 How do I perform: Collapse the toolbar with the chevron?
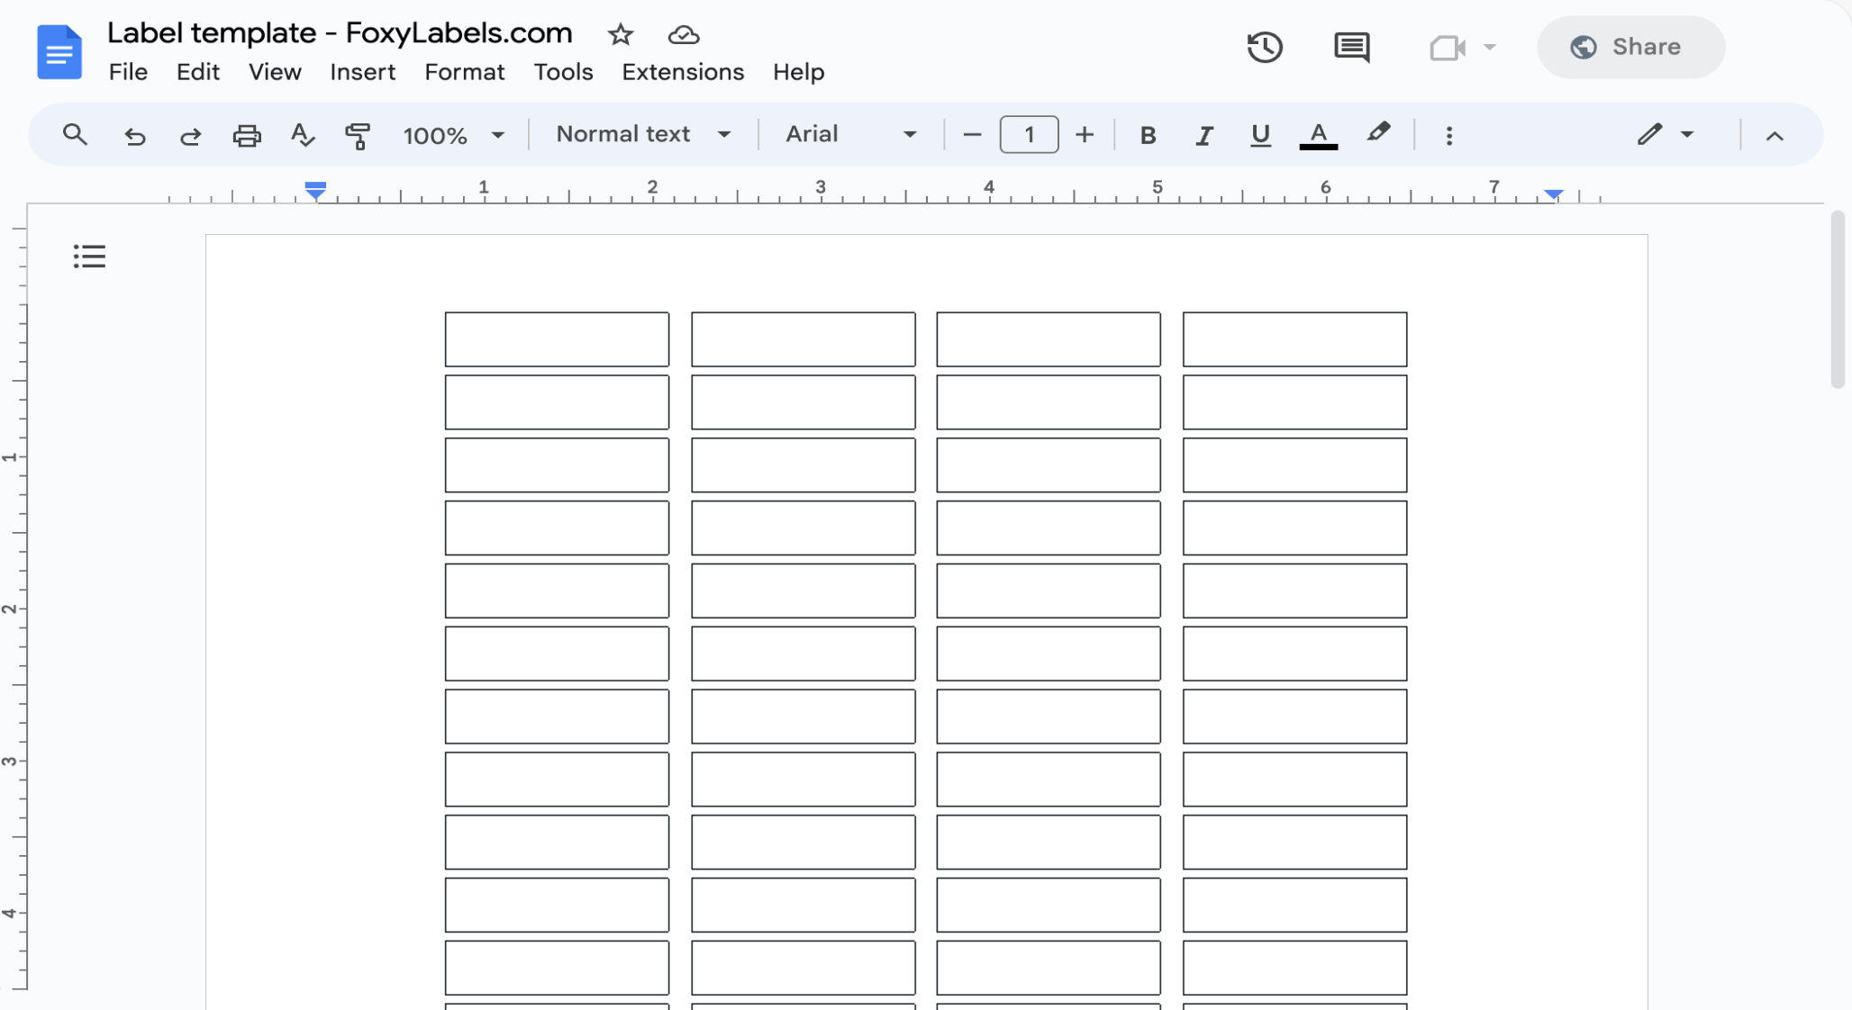point(1773,137)
